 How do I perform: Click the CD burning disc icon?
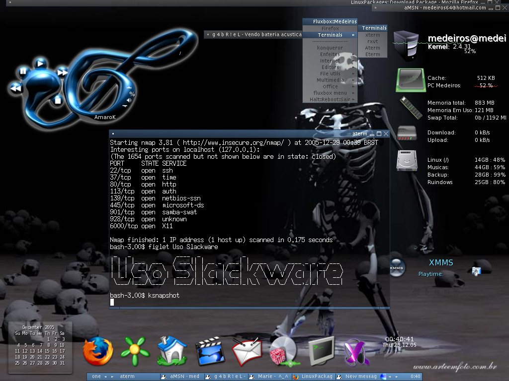coord(283,352)
